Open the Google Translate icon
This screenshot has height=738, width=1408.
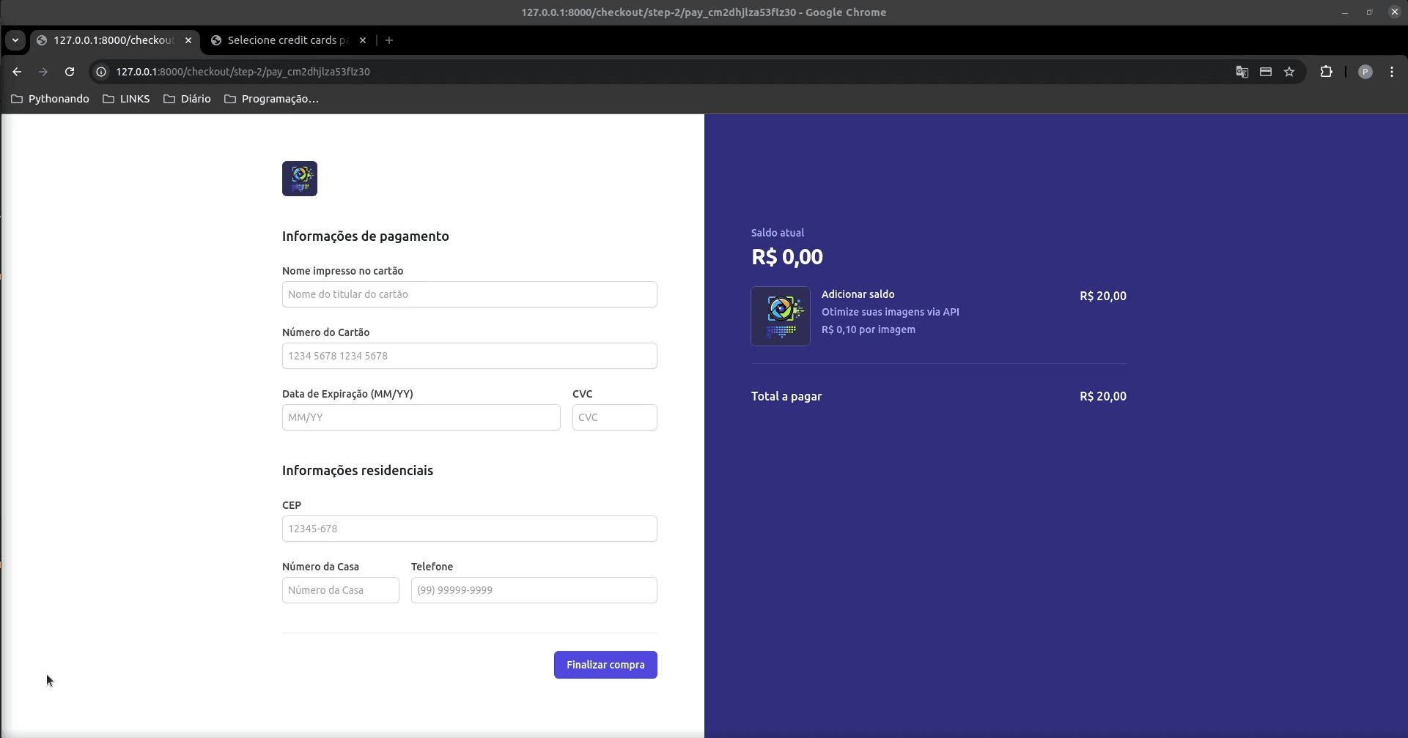(1242, 72)
